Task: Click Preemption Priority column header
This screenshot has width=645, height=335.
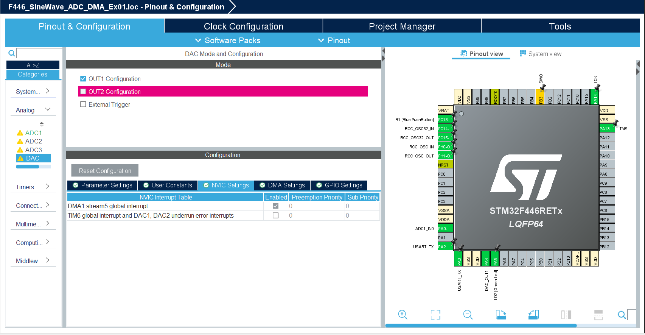Action: (317, 197)
